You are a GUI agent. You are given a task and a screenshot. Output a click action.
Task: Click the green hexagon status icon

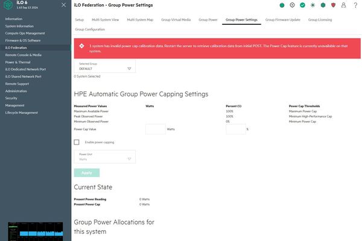[323, 5]
